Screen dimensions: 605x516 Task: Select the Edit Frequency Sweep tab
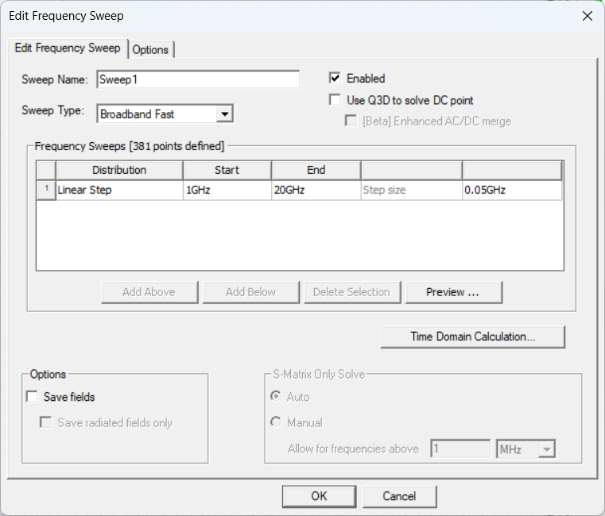[x=68, y=48]
